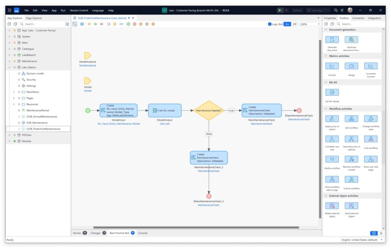
Task: Click the Generate document toolbox activity
Action: (332, 40)
